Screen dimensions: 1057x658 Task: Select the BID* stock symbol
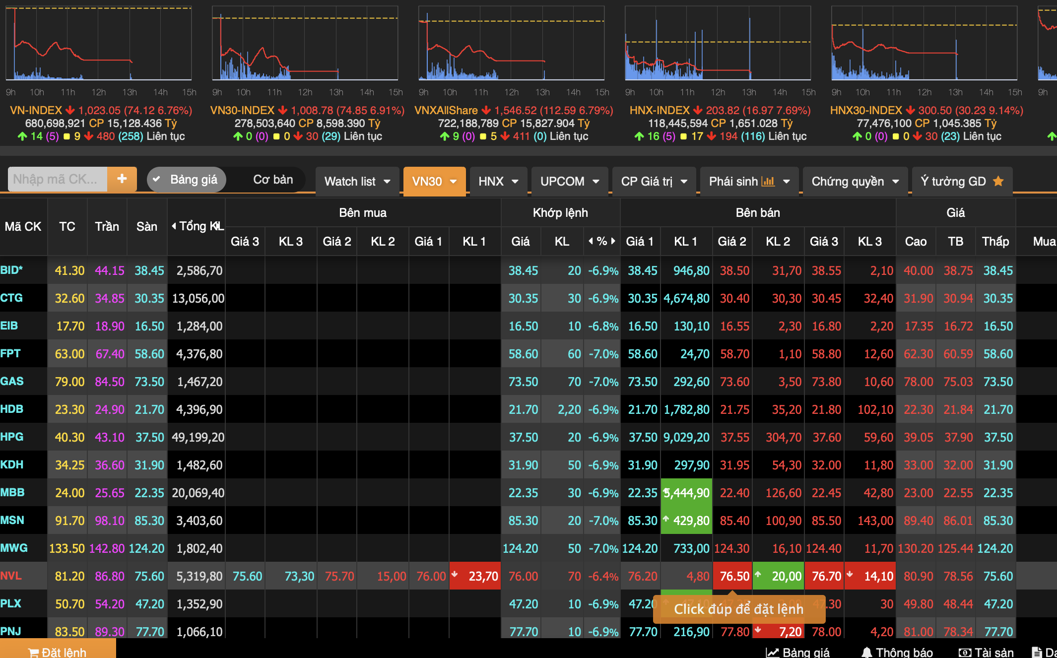(11, 270)
